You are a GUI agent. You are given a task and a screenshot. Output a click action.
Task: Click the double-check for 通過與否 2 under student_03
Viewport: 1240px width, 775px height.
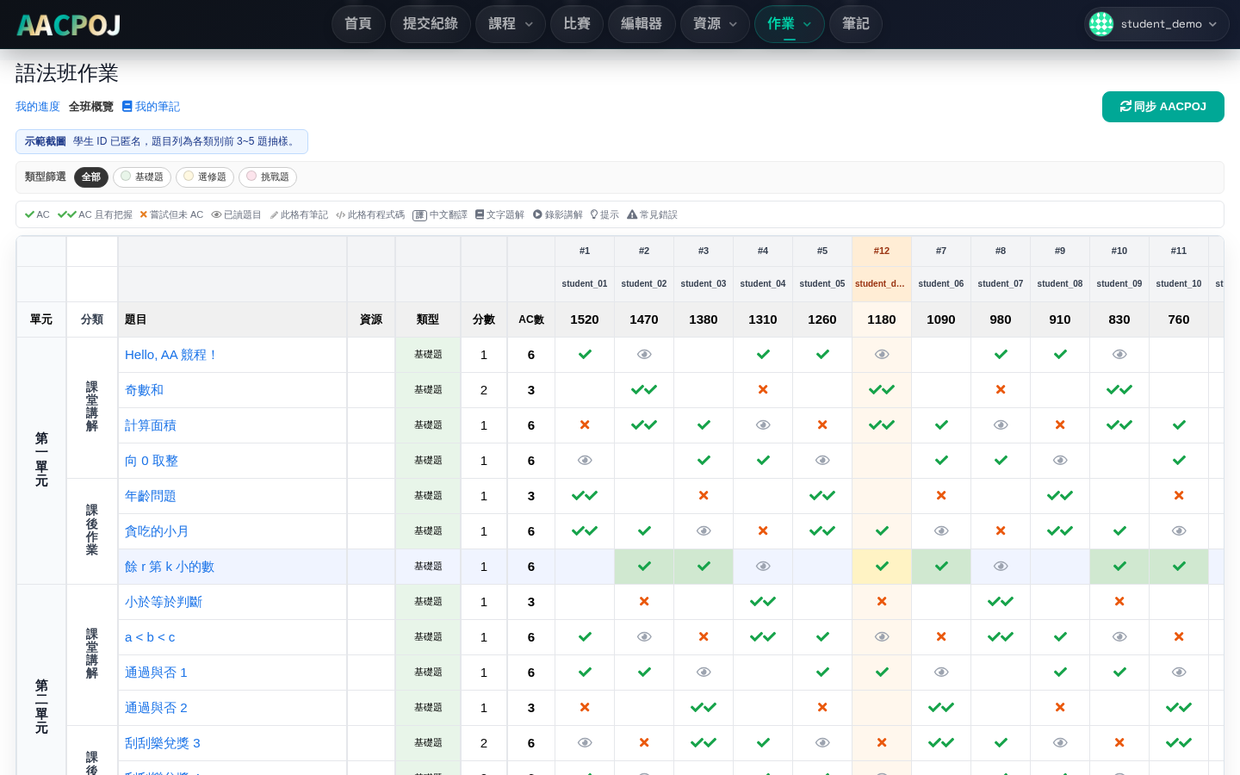coord(704,707)
